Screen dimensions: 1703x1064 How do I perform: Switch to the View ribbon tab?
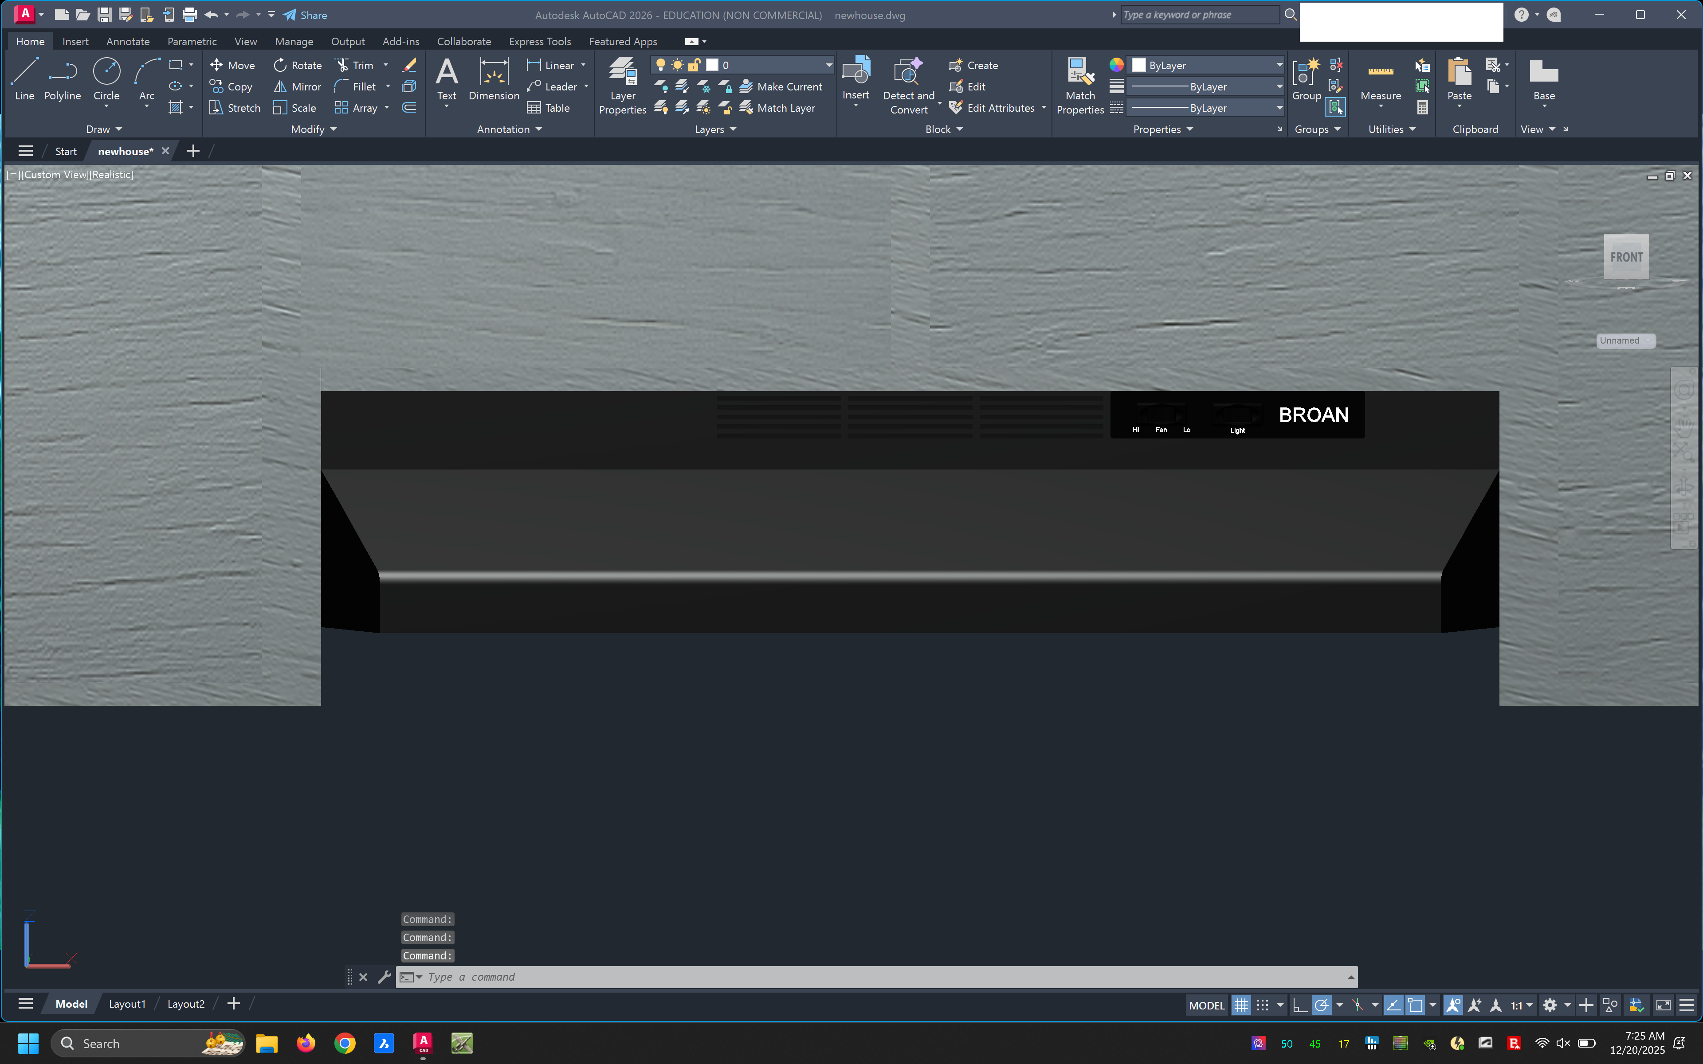[x=246, y=42]
